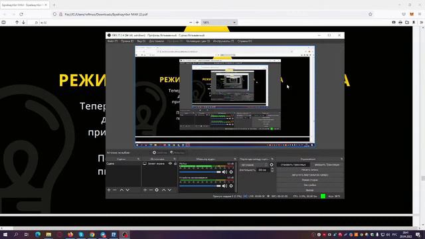The image size is (425, 239).
Task: Click the Stop Streaming button
Action: 294,165
